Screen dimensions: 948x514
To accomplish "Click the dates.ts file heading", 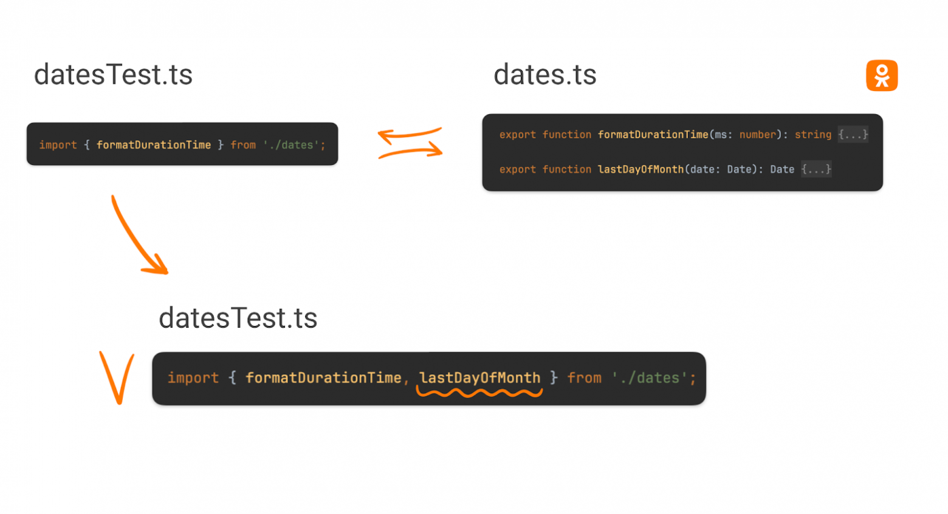I will pyautogui.click(x=544, y=75).
